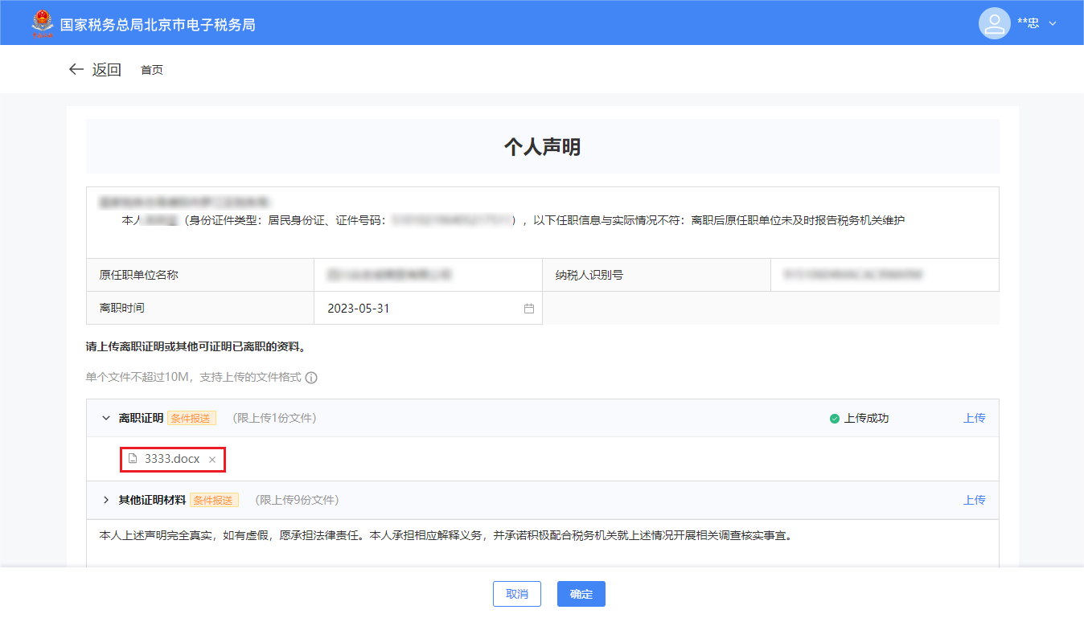Viewport: 1084px width, 618px height.
Task: Open the user avatar icon
Action: [995, 23]
